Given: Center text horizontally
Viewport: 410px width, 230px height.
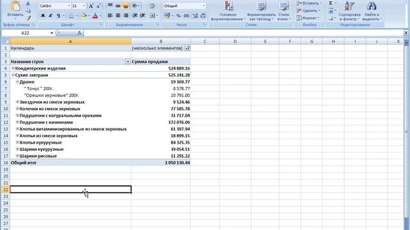Looking at the screenshot, I should (x=118, y=15).
